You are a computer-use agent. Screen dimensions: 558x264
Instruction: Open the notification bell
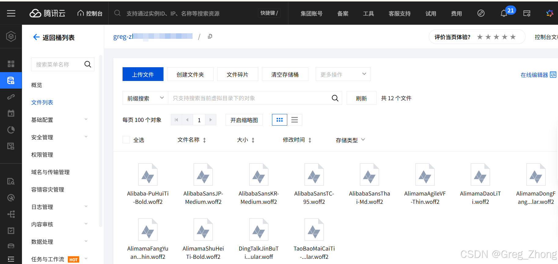coord(504,13)
